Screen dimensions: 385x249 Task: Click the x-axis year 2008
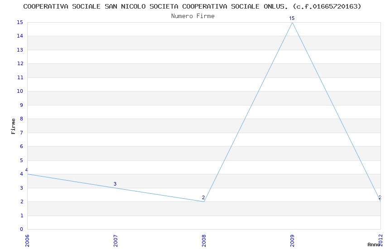pos(204,241)
